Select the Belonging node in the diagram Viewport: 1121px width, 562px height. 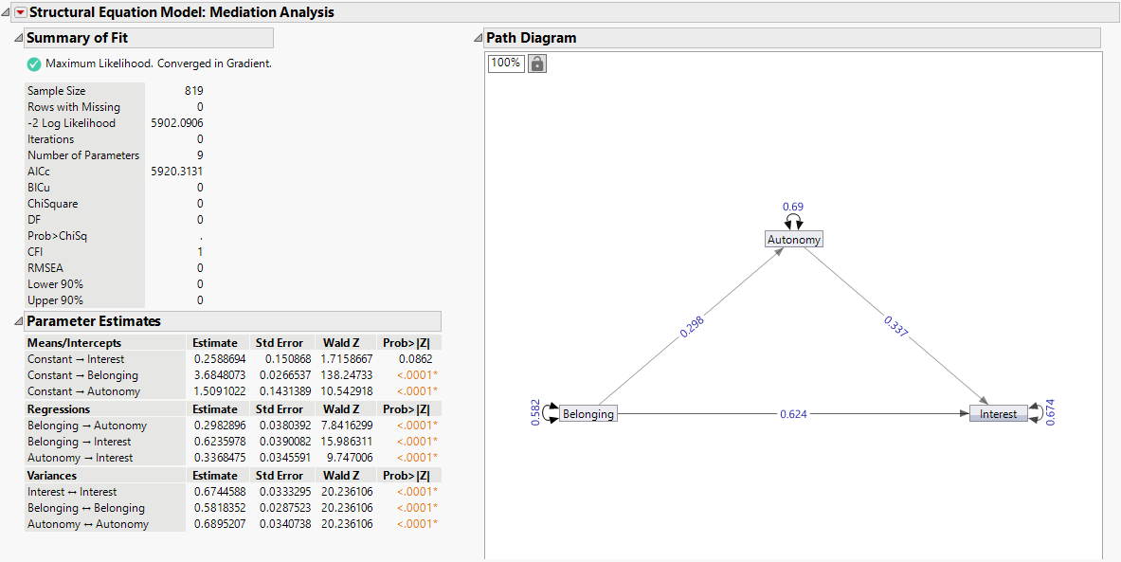pos(588,413)
